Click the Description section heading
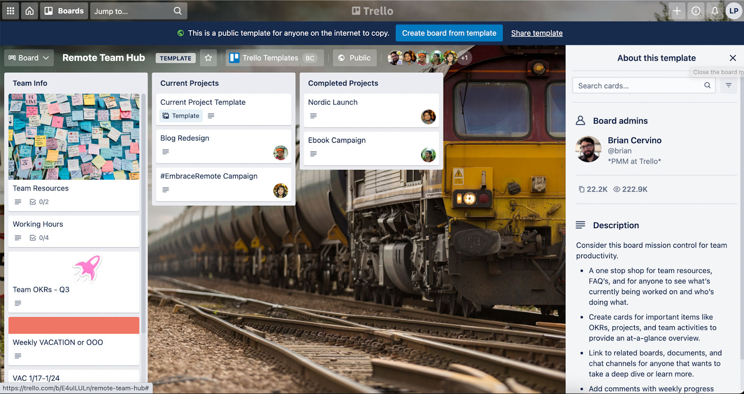This screenshot has width=744, height=394. 616,225
